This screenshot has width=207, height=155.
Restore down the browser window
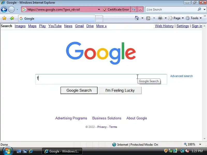coord(195,2)
